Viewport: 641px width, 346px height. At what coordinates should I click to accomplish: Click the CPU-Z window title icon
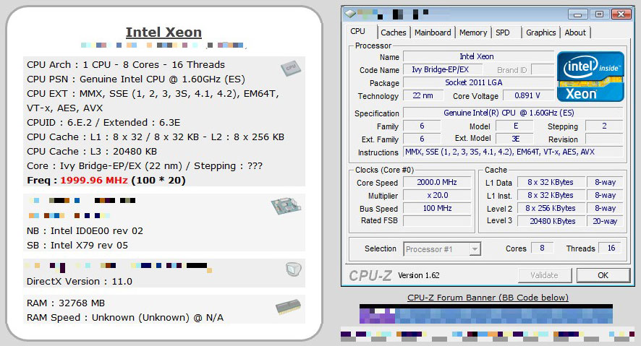pyautogui.click(x=350, y=14)
